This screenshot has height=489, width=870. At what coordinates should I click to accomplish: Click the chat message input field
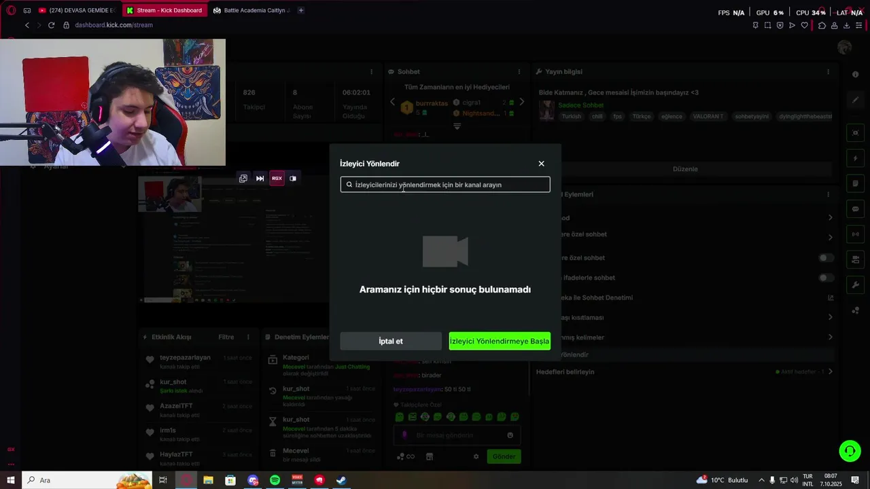coord(457,435)
